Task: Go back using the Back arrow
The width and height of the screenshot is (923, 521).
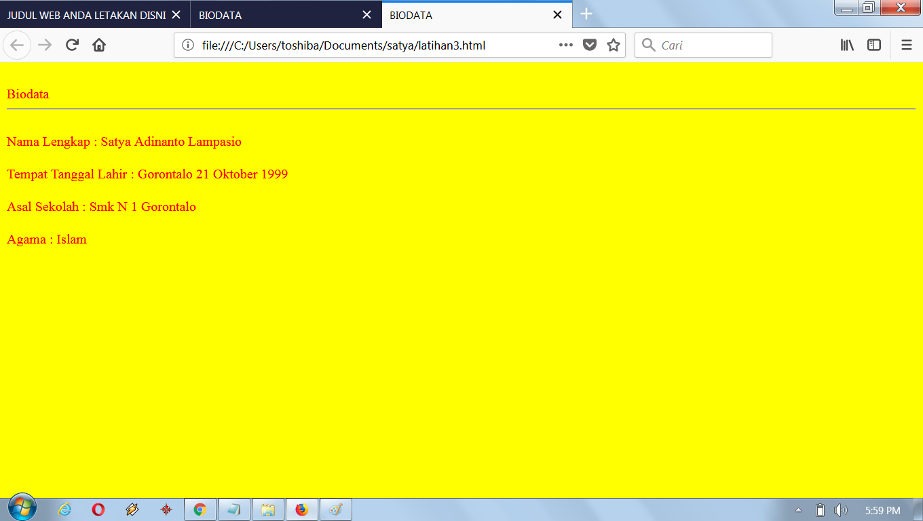Action: point(17,45)
